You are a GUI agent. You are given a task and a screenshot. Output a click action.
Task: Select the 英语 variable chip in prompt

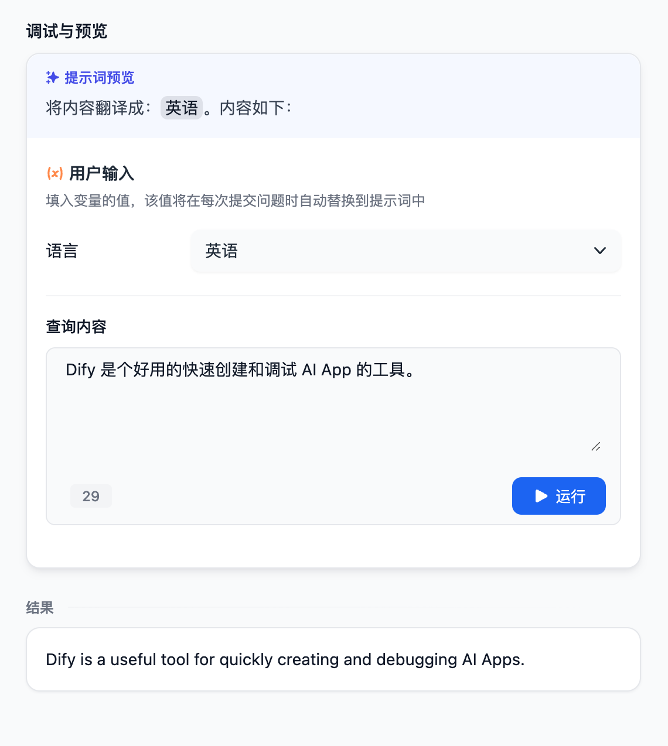[182, 108]
